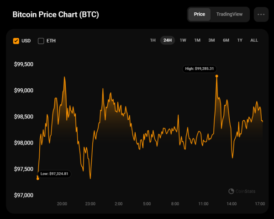Choose the 24H time range
Viewport: 274px width, 219px height.
coord(168,40)
